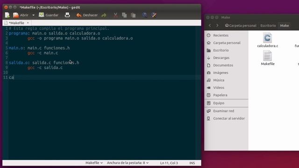Create a new document in gedit
This screenshot has width=299, height=168.
pyautogui.click(x=7, y=15)
